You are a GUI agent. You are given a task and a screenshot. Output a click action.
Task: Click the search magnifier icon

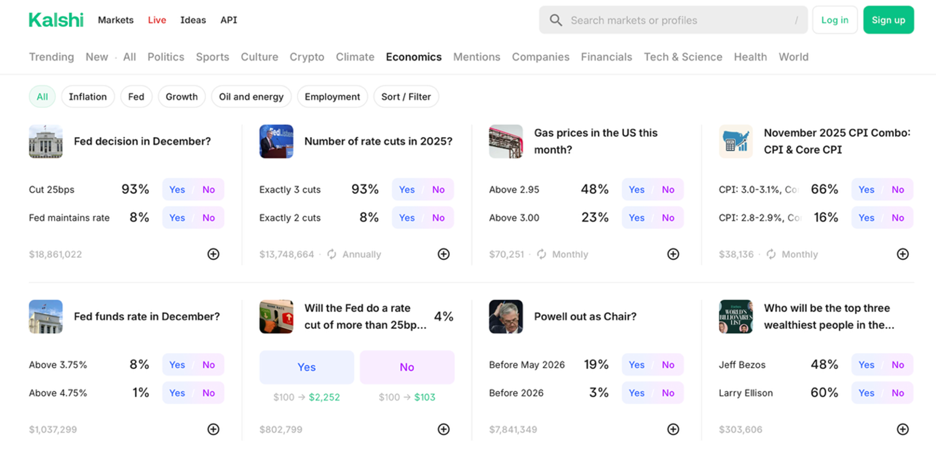point(556,20)
